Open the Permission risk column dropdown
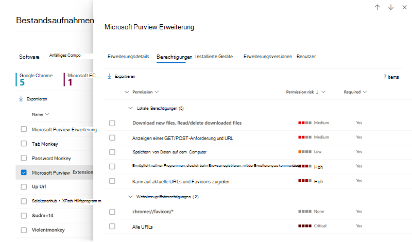This screenshot has width=412, height=242. pos(323,92)
